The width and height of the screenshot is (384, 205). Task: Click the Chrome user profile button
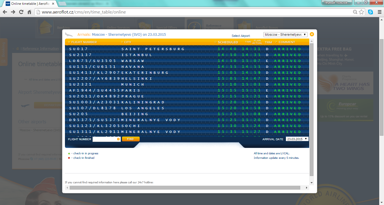click(x=337, y=3)
